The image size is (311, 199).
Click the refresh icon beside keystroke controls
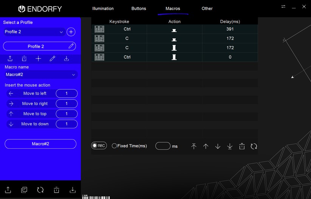254,146
